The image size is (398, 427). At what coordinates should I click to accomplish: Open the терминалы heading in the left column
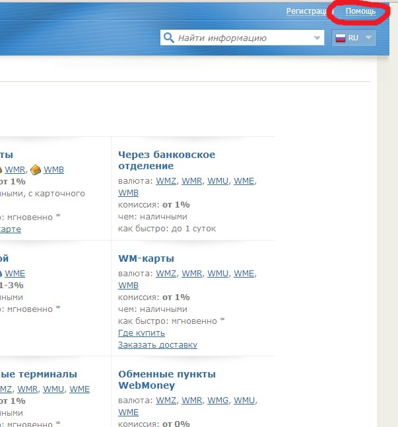pyautogui.click(x=38, y=374)
